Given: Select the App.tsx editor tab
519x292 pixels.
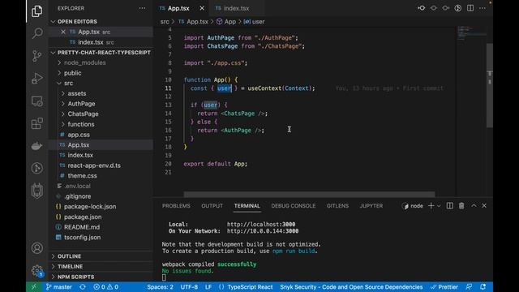Looking at the screenshot, I should click(x=178, y=8).
